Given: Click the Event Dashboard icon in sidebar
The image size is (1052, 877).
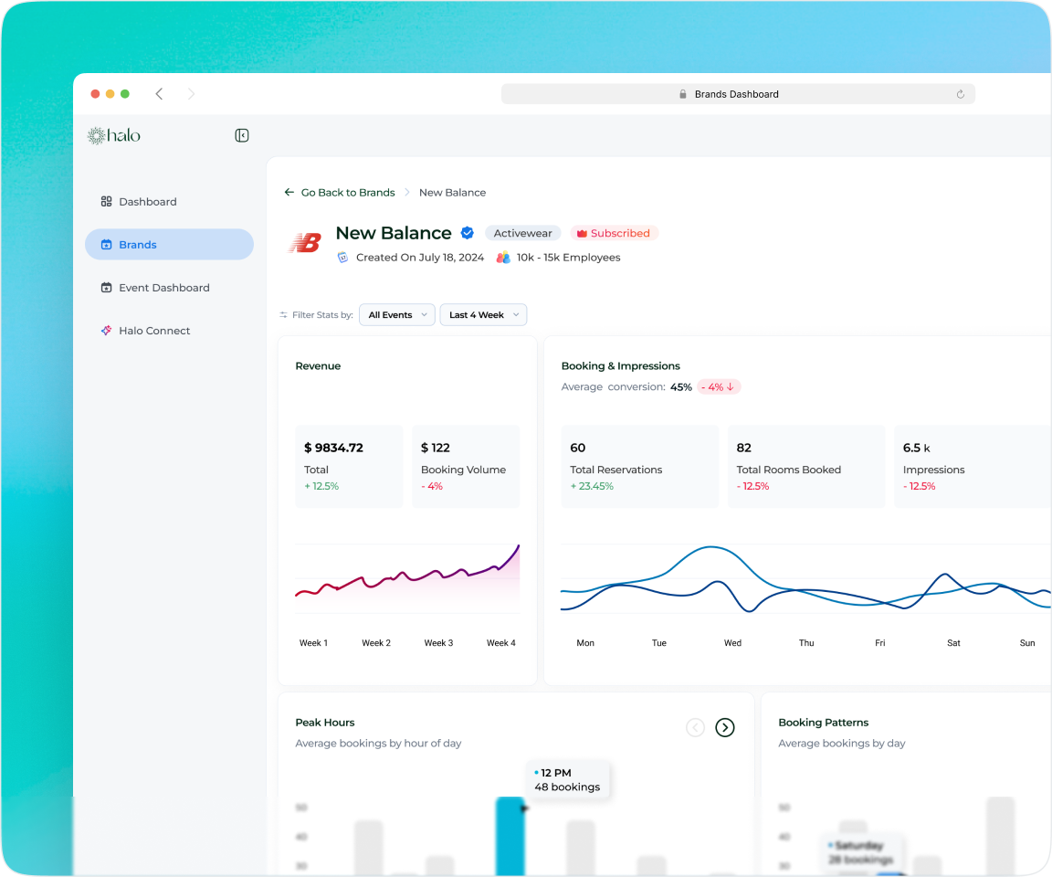Looking at the screenshot, I should coord(106,287).
